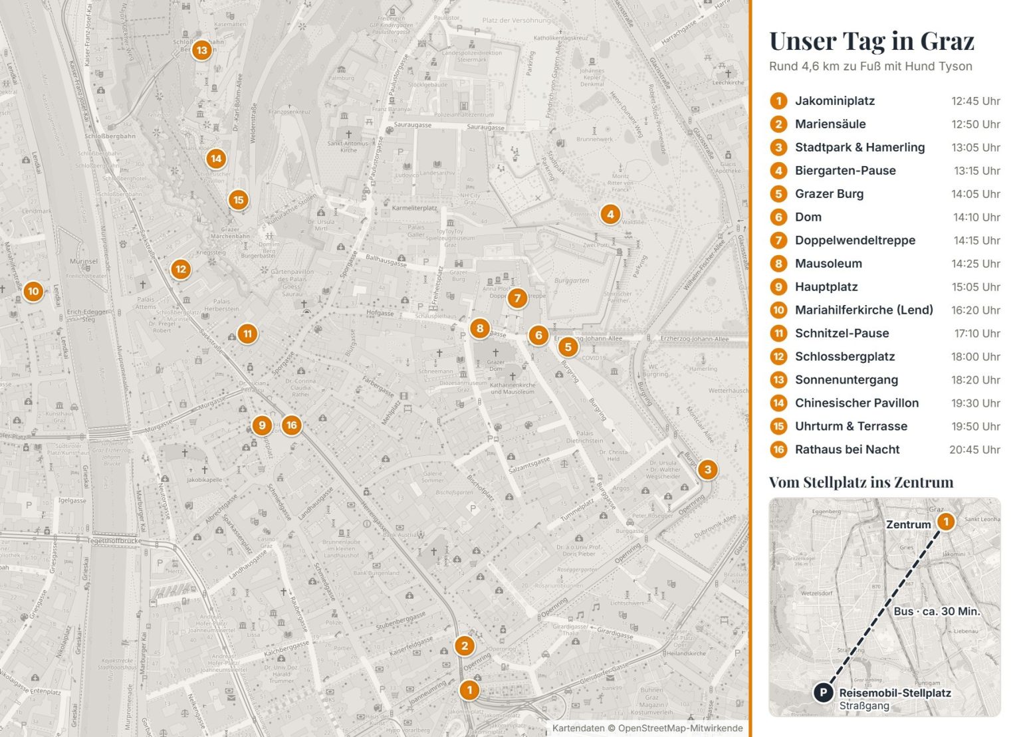The width and height of the screenshot is (1021, 737).
Task: Click map marker 5 on Burgring
Action: point(568,346)
